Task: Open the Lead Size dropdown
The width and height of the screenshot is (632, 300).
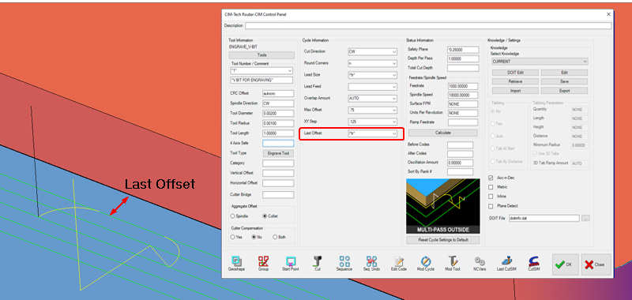Action: [372, 75]
